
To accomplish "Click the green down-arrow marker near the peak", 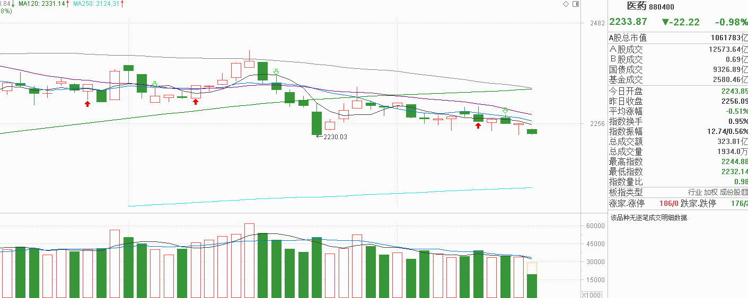I will tap(276, 71).
